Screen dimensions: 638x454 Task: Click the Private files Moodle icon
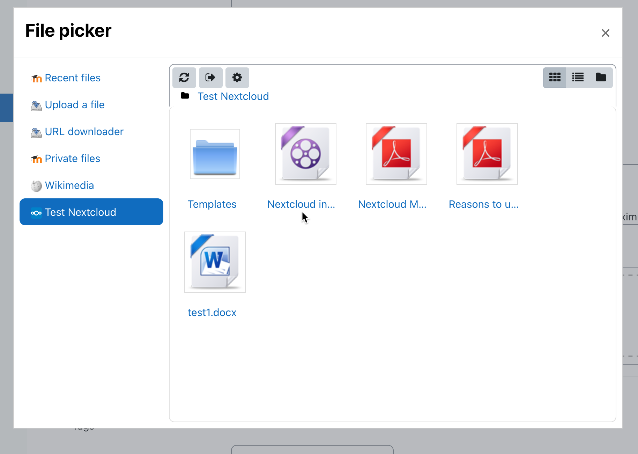(36, 159)
